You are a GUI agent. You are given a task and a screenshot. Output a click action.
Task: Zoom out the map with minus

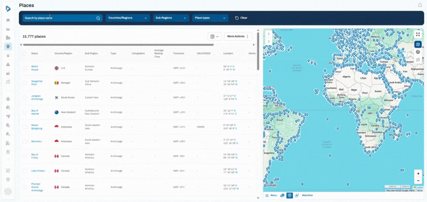[x=418, y=180]
